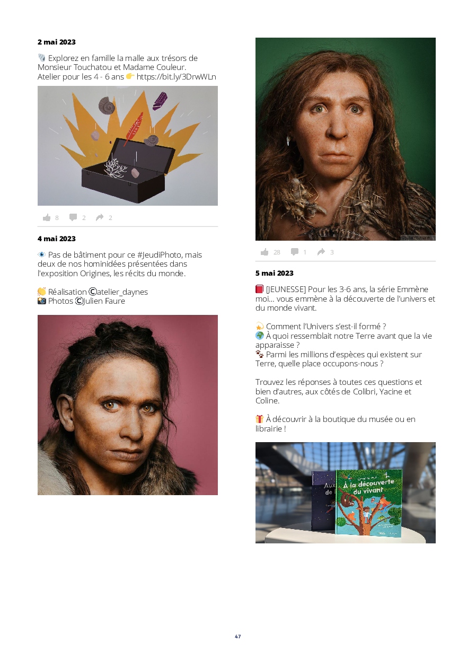The image size is (476, 651).
Task: Click the gift emoji near boutique text
Action: coord(260,419)
